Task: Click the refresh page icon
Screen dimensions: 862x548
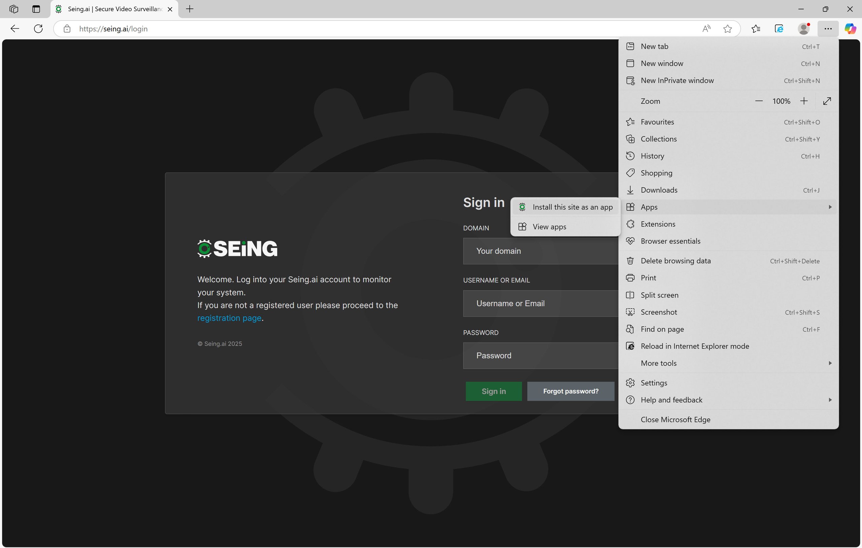Action: point(38,29)
